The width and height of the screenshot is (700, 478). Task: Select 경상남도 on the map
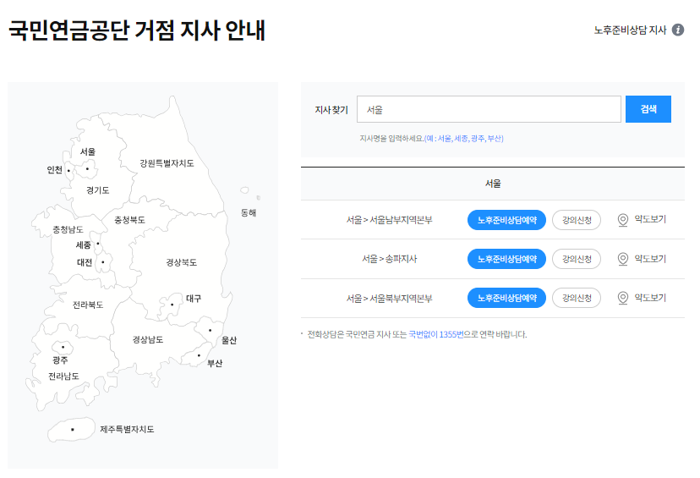(x=148, y=339)
